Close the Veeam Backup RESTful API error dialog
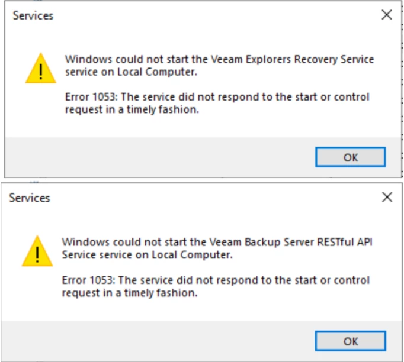The image size is (404, 362). pos(387,198)
